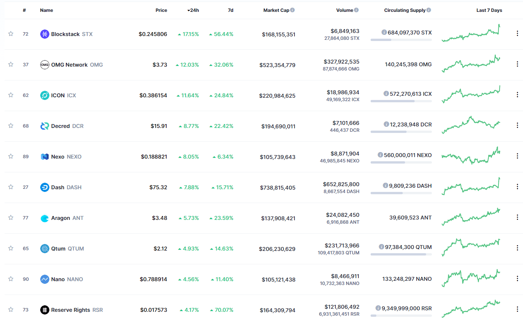Click the Nano coin logo
The height and width of the screenshot is (321, 523).
pyautogui.click(x=45, y=279)
